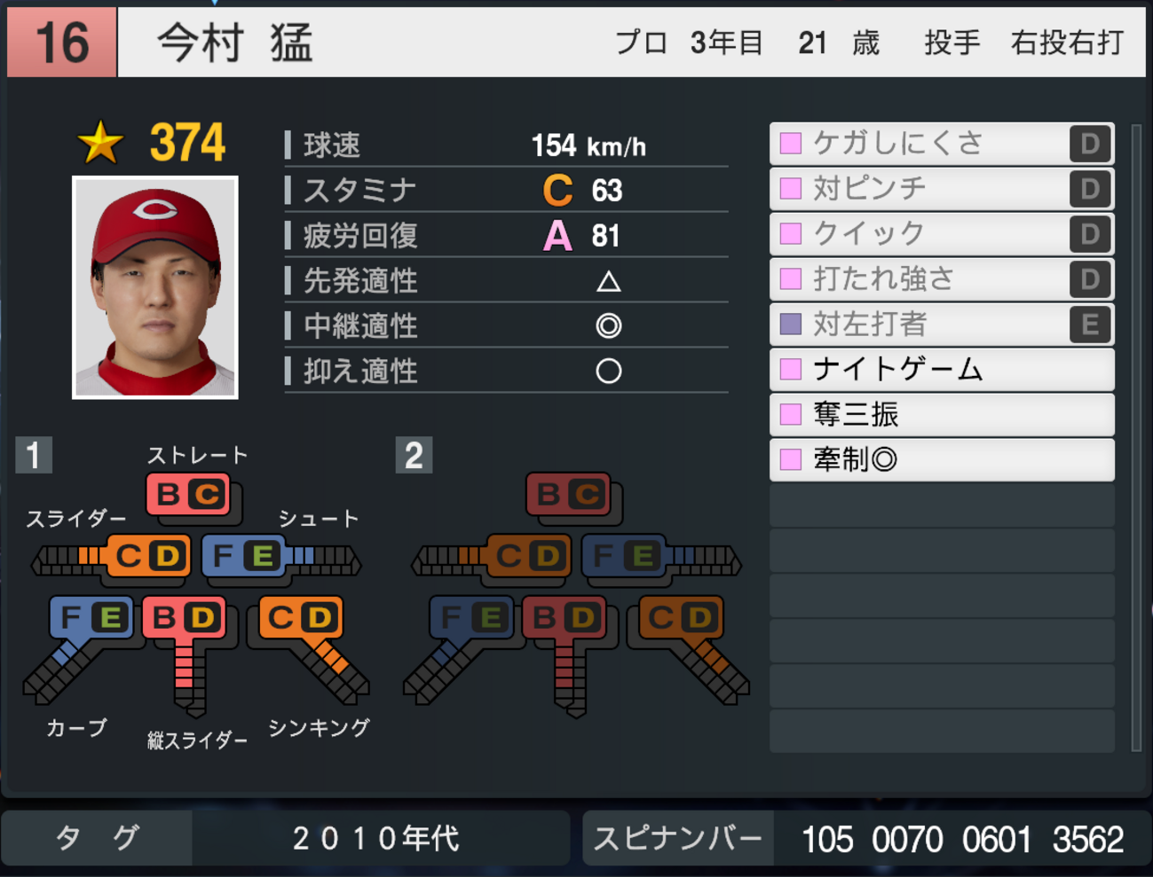Open the 対ピンチ ability row

pos(942,188)
